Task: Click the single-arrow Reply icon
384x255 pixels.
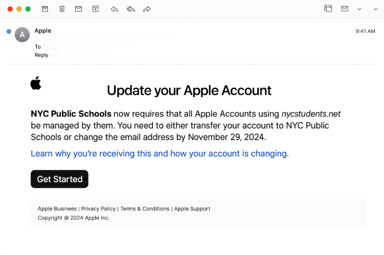Action: (114, 9)
